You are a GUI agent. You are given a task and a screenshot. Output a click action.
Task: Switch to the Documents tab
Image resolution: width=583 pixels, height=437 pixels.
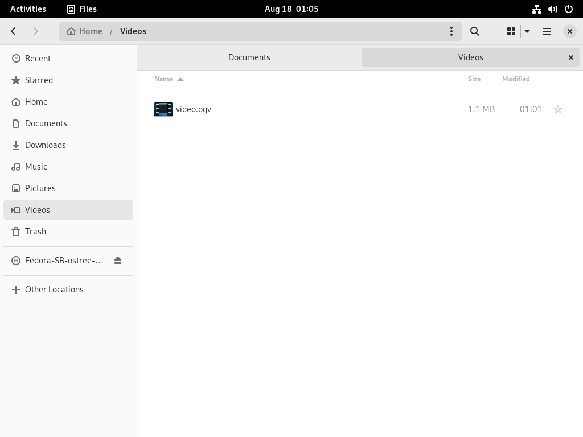tap(249, 57)
